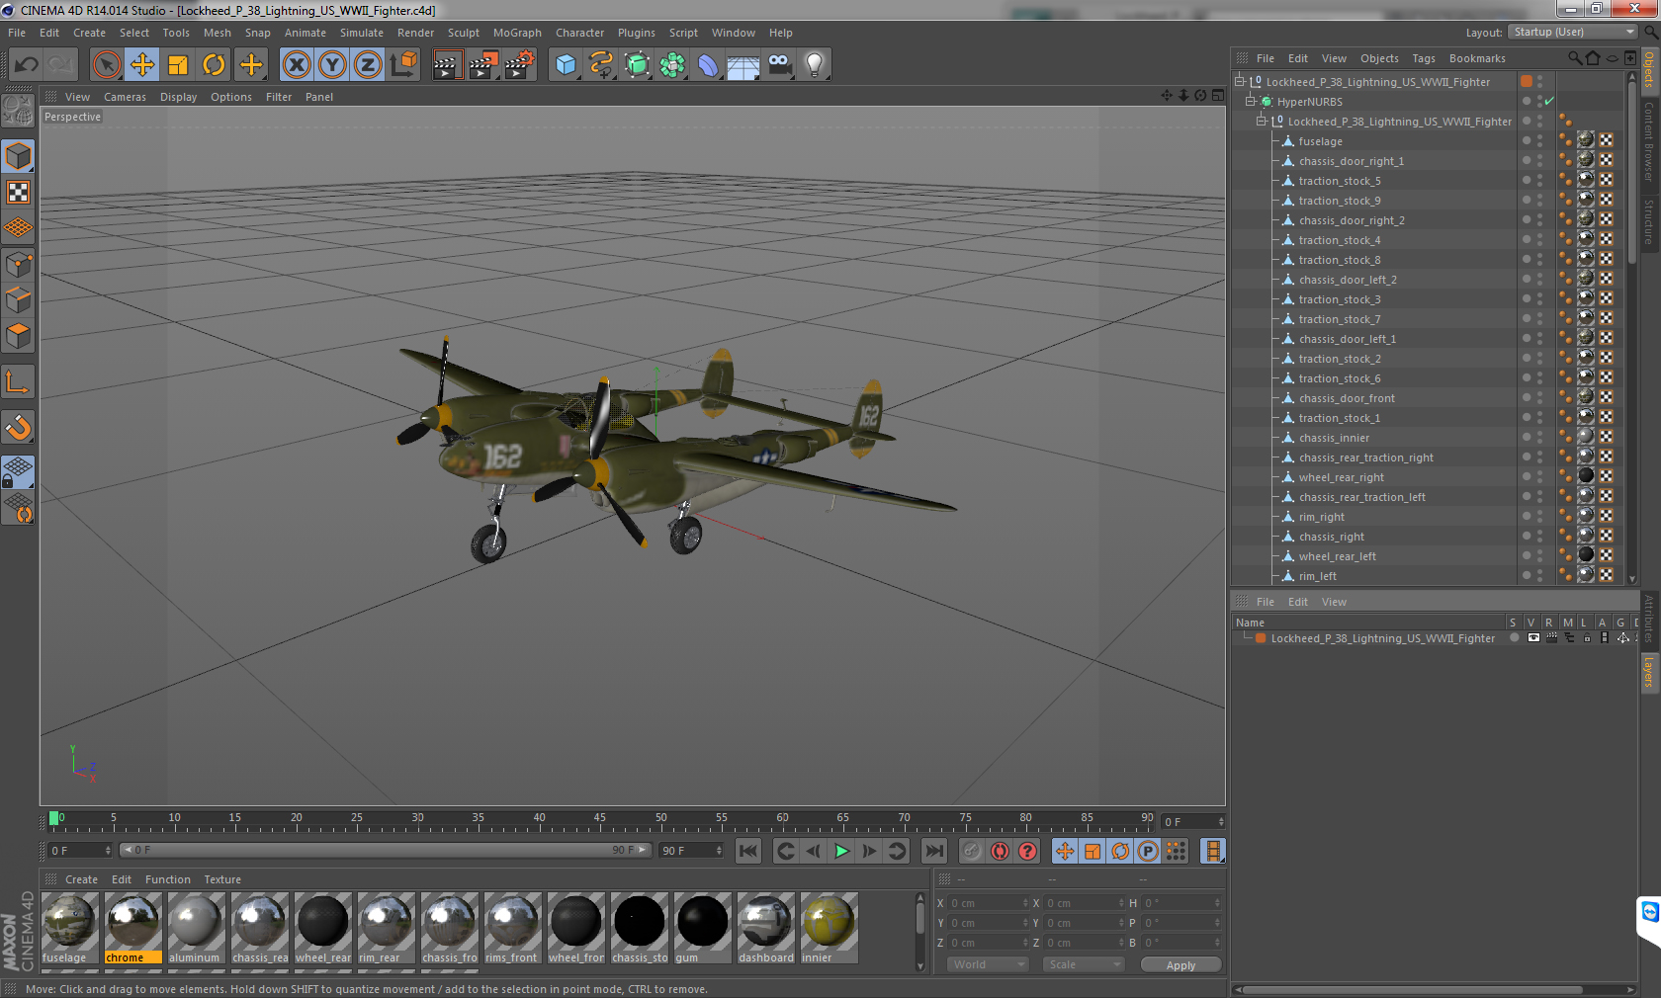Viewport: 1661px width, 998px height.
Task: Select the fuselage material swatch
Action: (69, 928)
